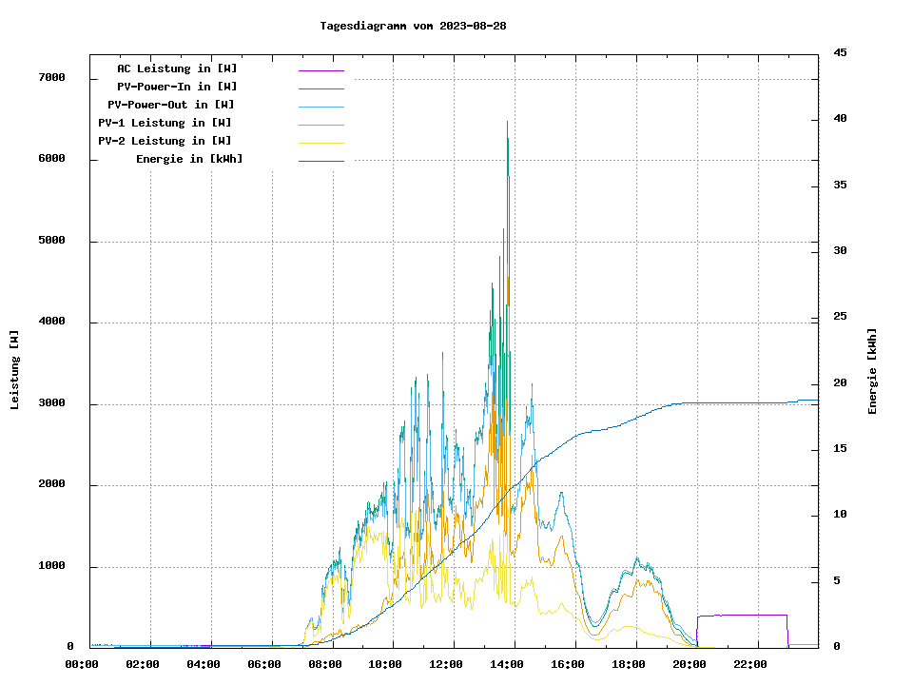Click the PV-Power-Out in [W] legend label
The image size is (913, 685).
[x=171, y=105]
